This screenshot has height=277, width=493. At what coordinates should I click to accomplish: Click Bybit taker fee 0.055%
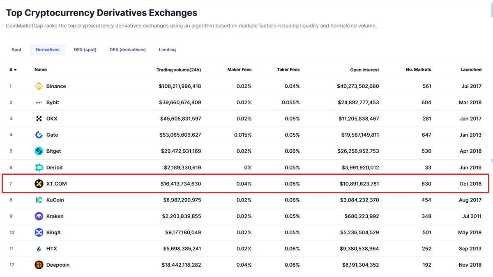pyautogui.click(x=291, y=103)
